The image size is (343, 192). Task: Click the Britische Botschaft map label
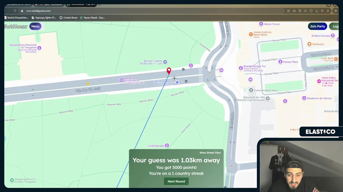tap(331, 111)
